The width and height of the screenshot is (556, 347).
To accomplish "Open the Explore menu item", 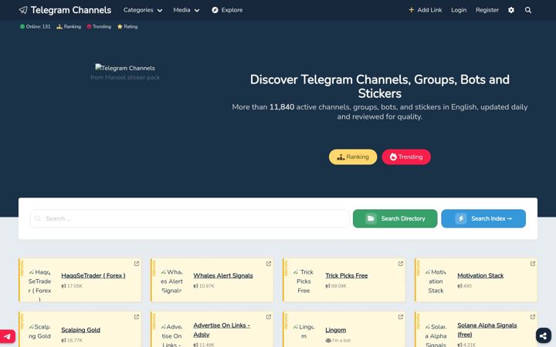I will 227,10.
